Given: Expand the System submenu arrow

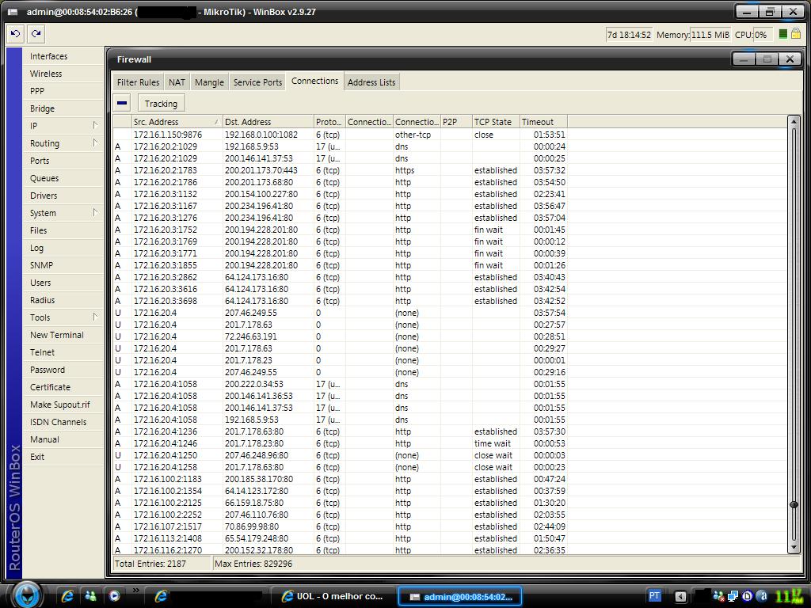Looking at the screenshot, I should click(x=95, y=212).
